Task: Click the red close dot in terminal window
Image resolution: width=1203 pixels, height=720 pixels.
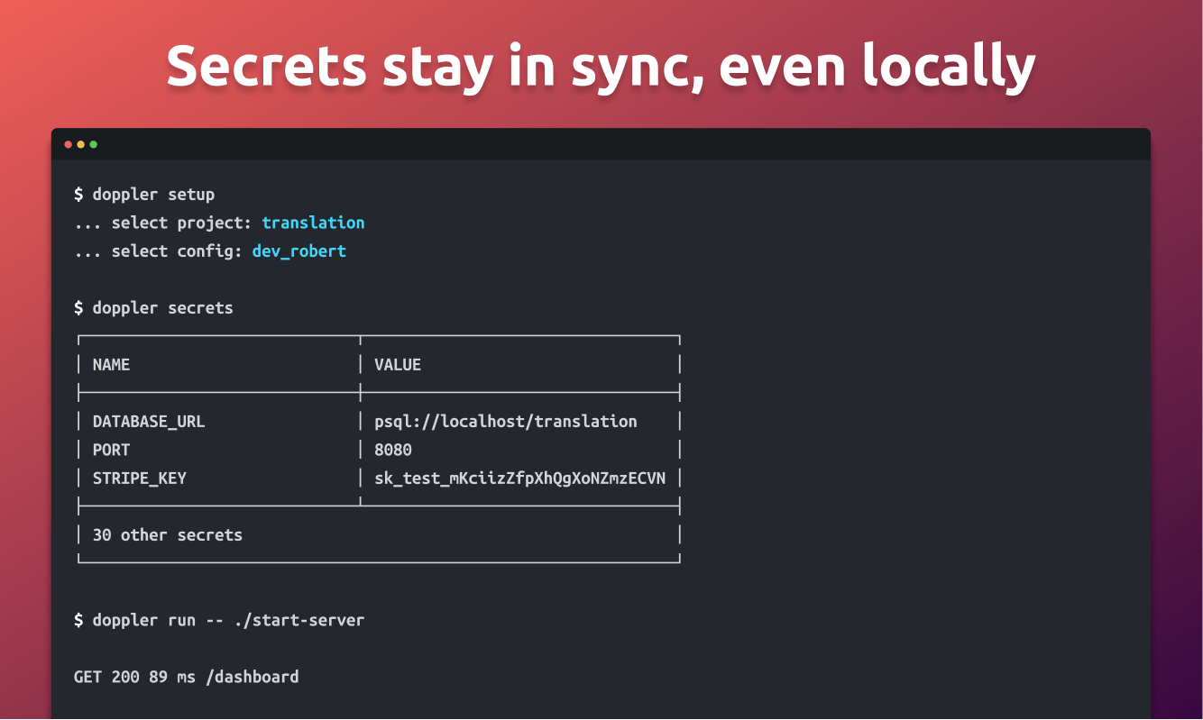Action: pos(69,144)
